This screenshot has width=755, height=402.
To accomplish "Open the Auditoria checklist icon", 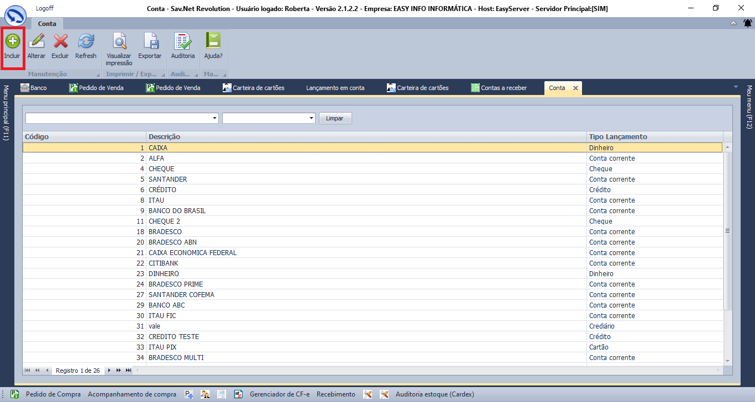I will (182, 41).
